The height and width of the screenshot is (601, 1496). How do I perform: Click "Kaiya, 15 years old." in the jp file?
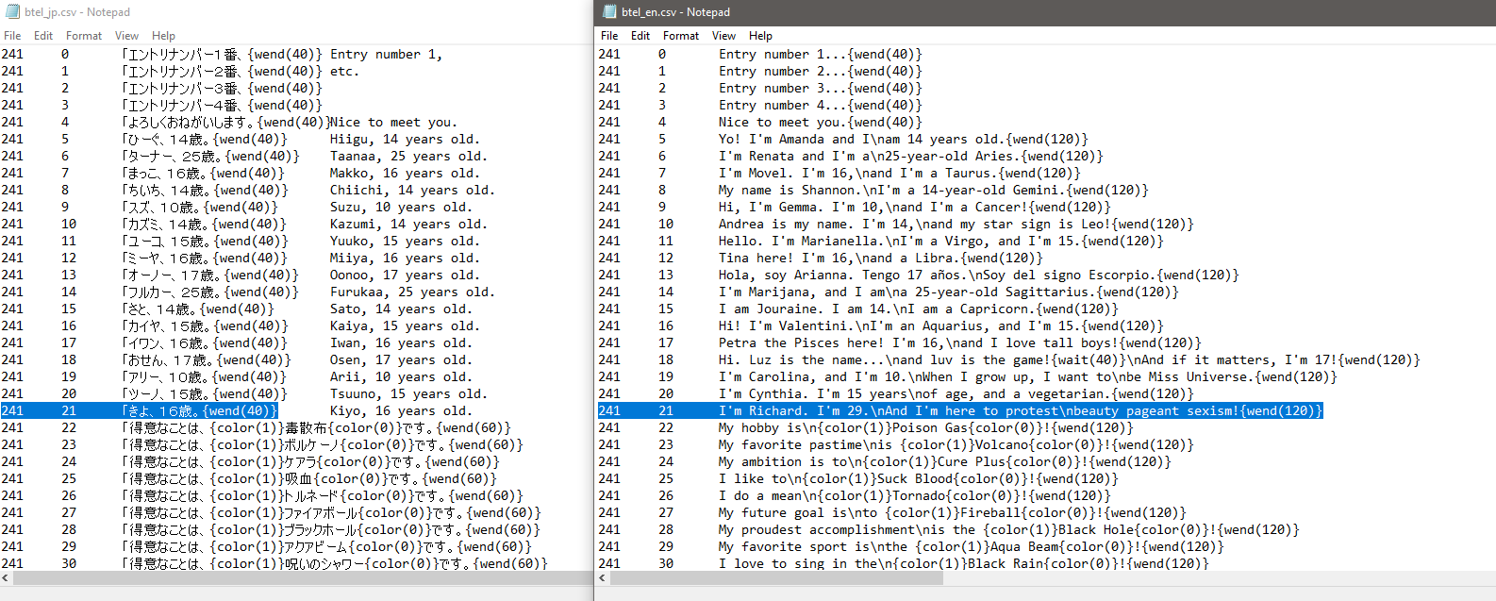pyautogui.click(x=405, y=326)
